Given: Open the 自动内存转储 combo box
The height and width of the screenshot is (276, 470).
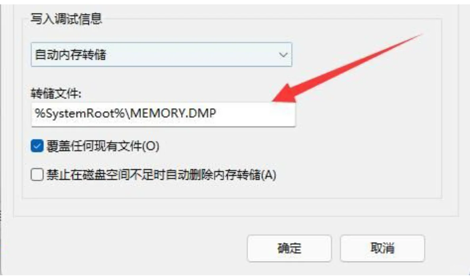Looking at the screenshot, I should [161, 55].
